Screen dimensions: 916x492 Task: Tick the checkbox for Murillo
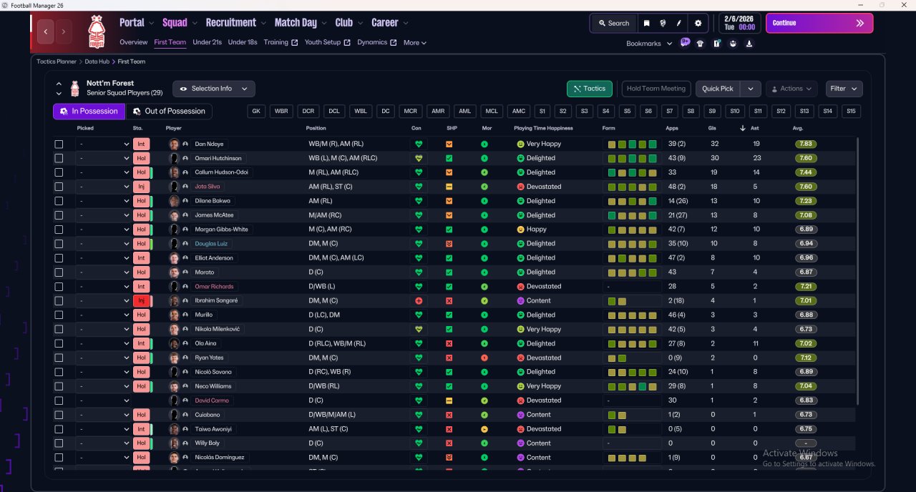coord(59,315)
